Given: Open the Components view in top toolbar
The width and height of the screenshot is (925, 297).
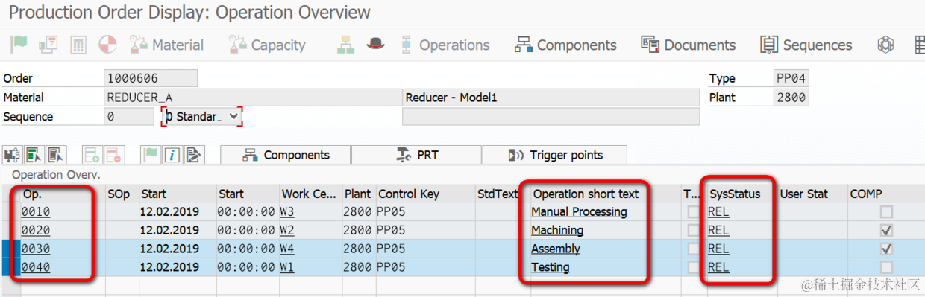Looking at the screenshot, I should point(566,45).
